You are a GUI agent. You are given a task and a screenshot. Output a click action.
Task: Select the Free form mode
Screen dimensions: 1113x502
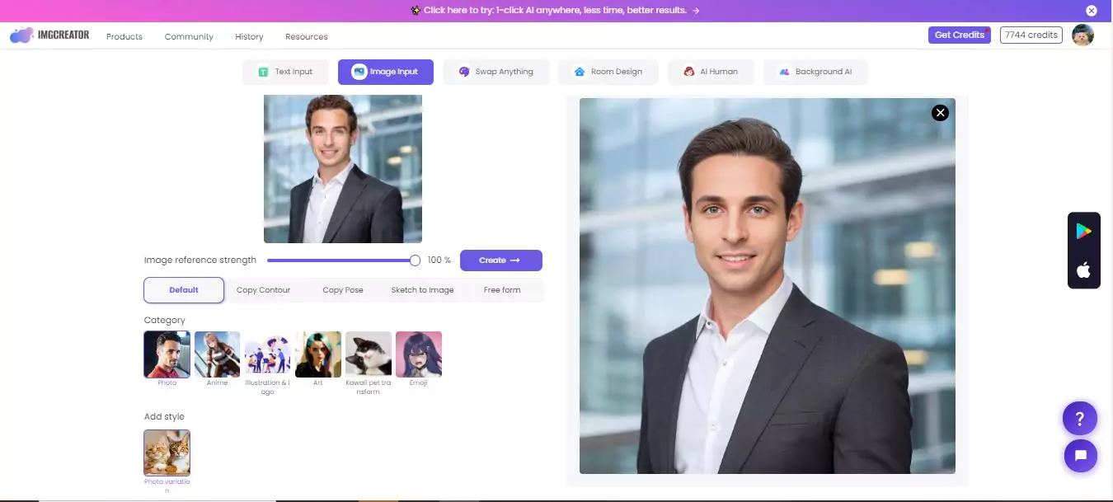click(502, 290)
